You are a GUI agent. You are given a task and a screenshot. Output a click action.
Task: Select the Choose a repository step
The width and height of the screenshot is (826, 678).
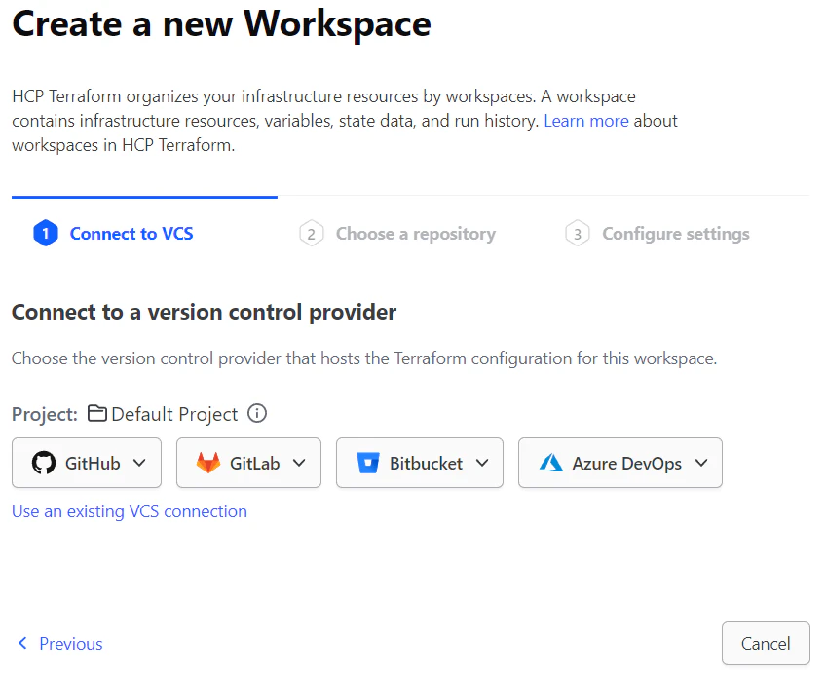(416, 234)
